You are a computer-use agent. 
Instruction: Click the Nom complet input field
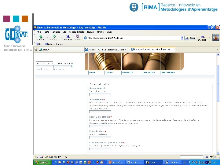(100, 94)
